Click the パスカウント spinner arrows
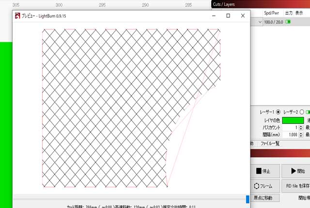This screenshot has width=310, height=208. [301, 128]
